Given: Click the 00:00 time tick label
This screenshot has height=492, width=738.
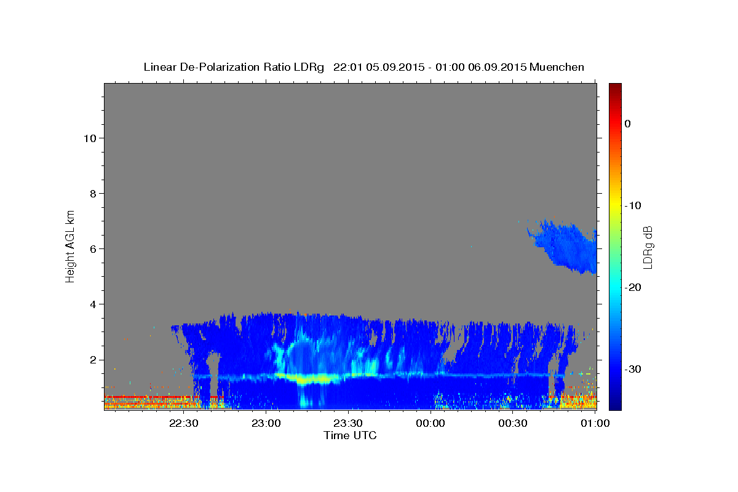Looking at the screenshot, I should tap(430, 424).
